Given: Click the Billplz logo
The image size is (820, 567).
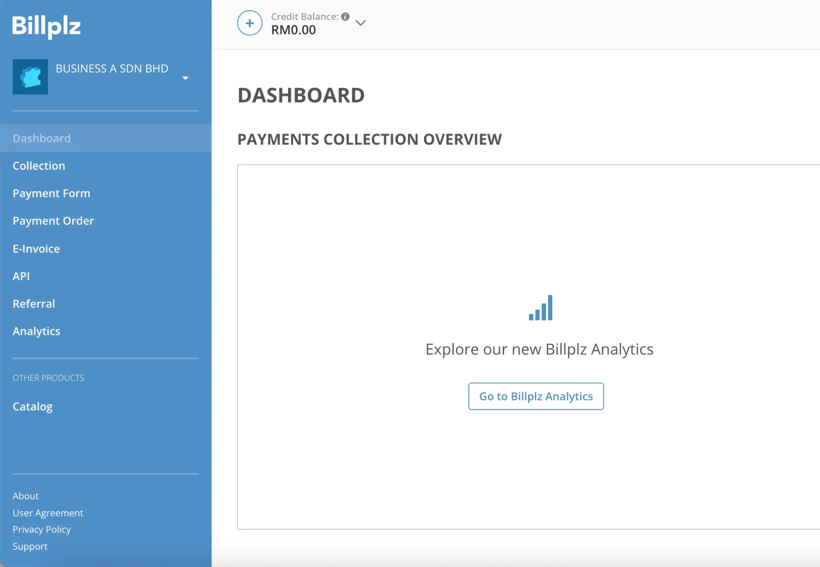Looking at the screenshot, I should click(x=46, y=26).
